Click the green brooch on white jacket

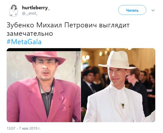(123, 105)
